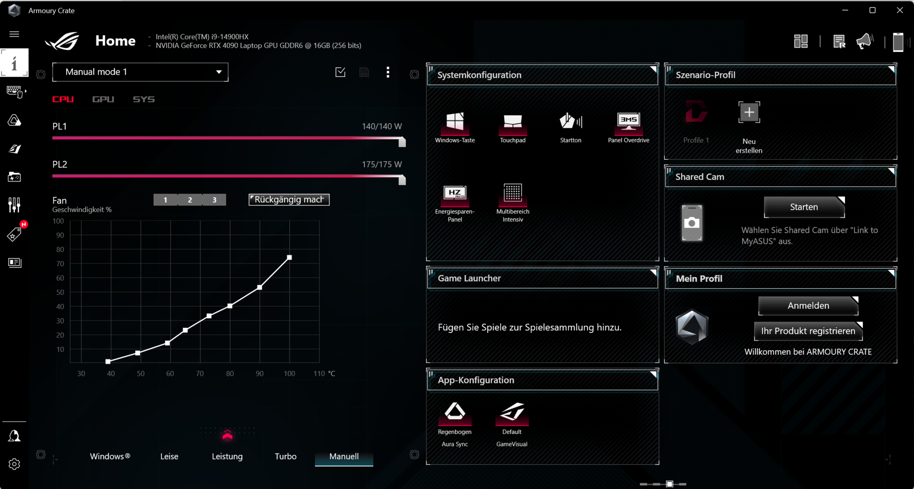This screenshot has width=914, height=489.
Task: Open the Device keyboard sidebar icon
Action: point(15,92)
